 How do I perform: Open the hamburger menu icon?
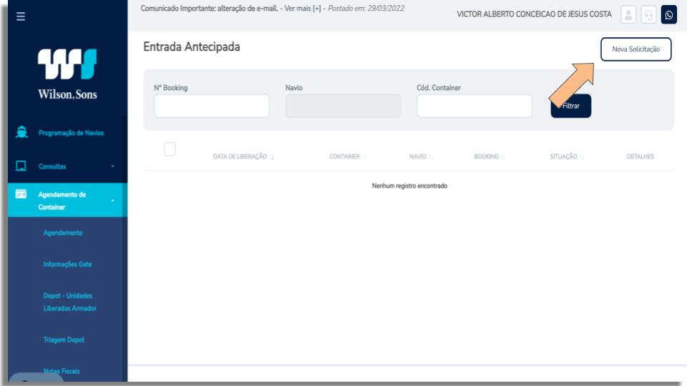21,16
